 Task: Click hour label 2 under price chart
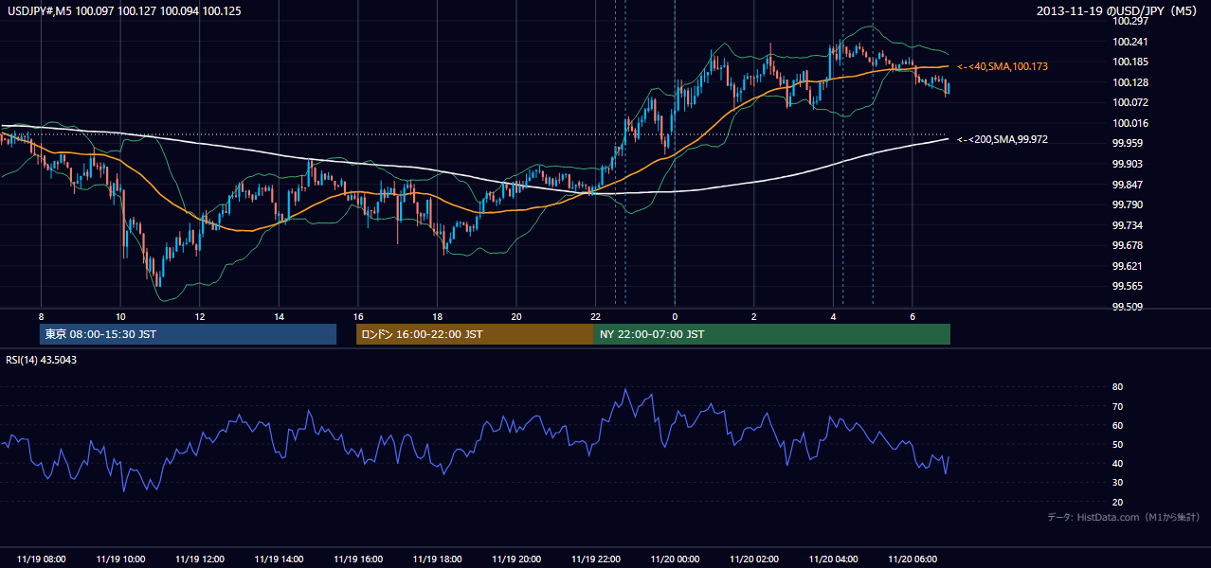tap(754, 316)
